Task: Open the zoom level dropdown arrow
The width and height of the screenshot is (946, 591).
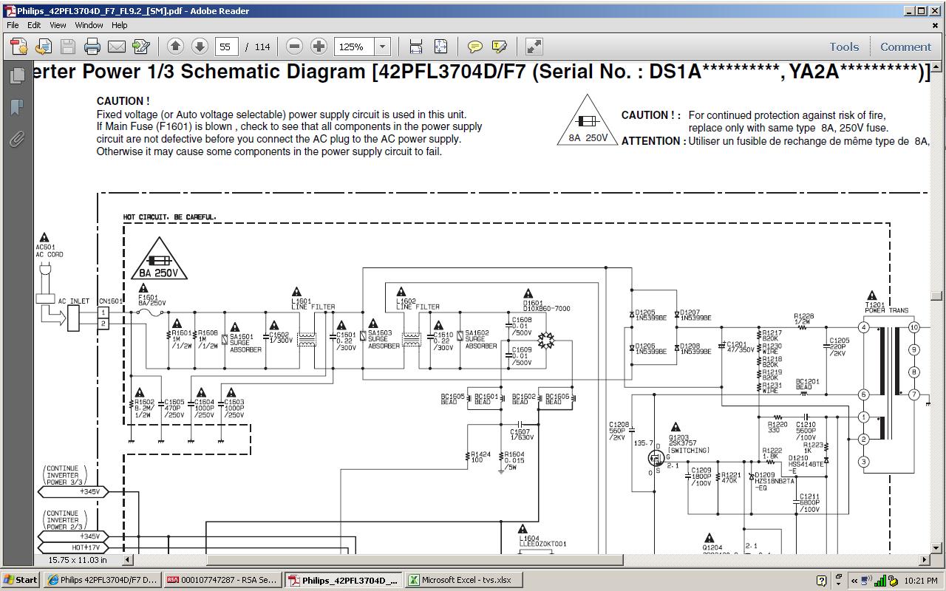Action: (x=383, y=47)
